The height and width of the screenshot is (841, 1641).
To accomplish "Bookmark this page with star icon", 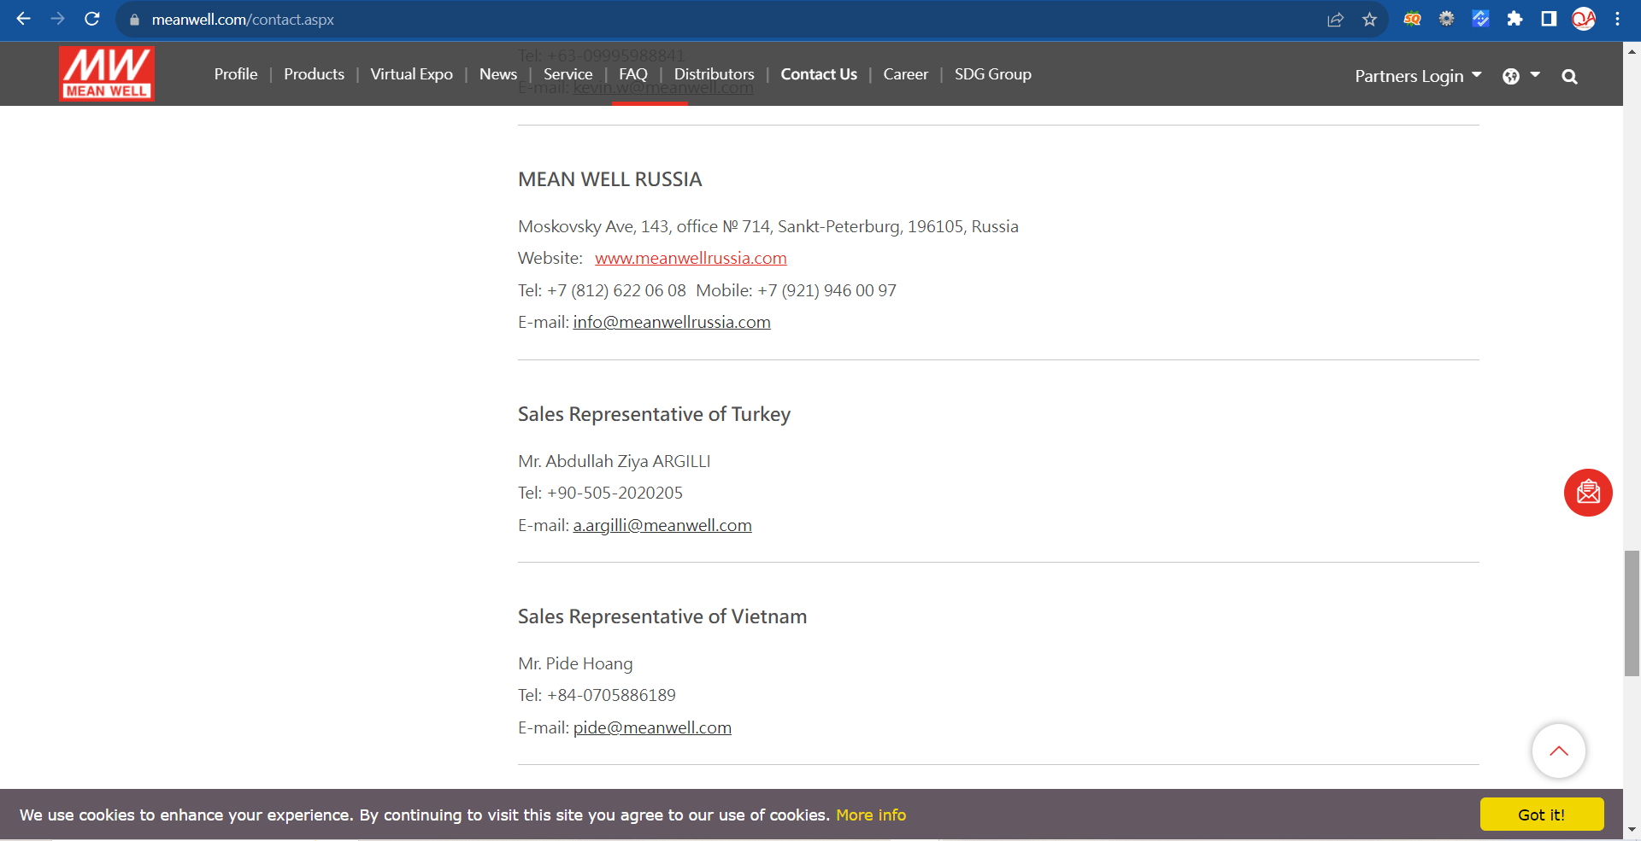I will point(1370,20).
